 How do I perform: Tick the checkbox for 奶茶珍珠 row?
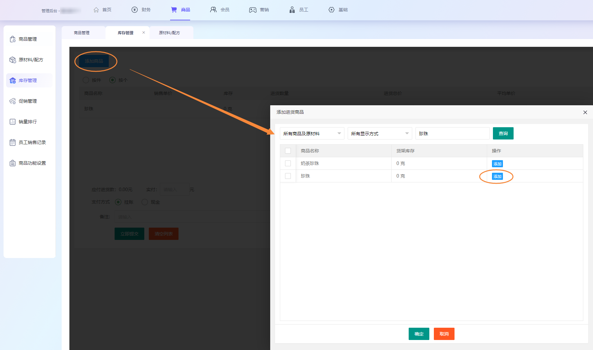click(288, 163)
